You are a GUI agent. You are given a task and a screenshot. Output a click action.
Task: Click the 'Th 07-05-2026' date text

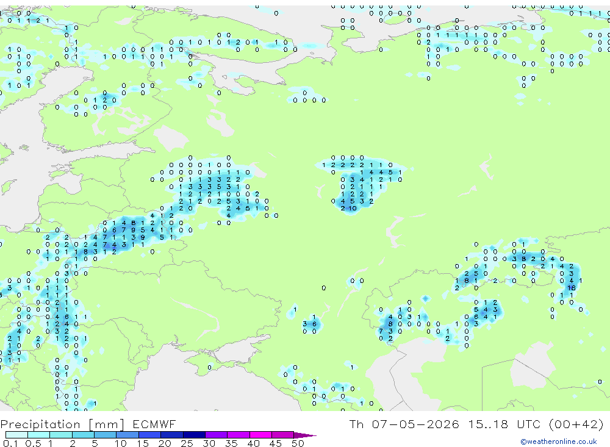click(x=404, y=424)
